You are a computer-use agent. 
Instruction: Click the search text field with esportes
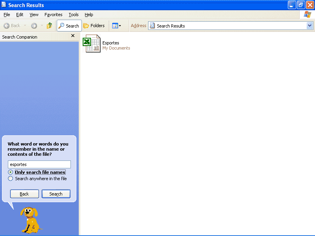[39, 164]
